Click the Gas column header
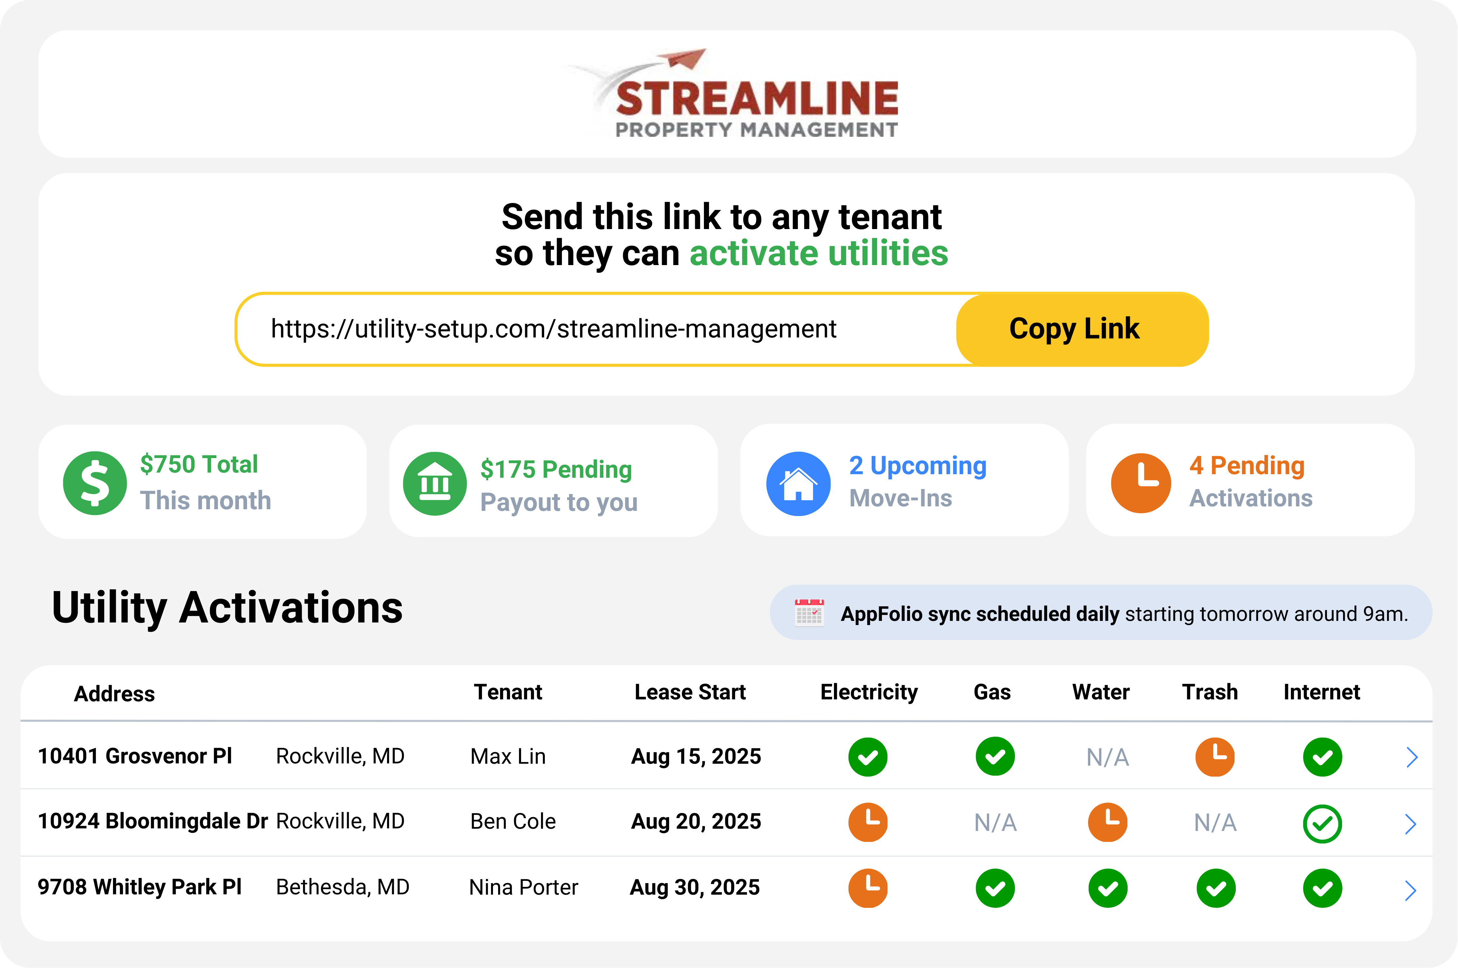 pos(992,692)
